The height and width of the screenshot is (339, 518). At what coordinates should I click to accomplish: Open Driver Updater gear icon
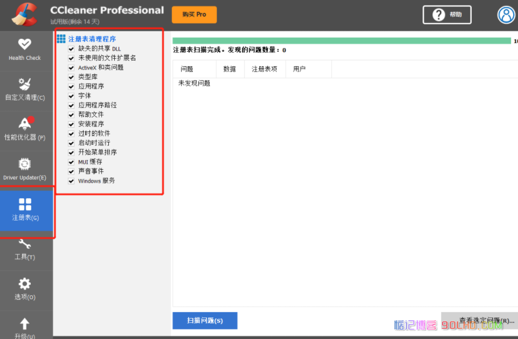25,164
